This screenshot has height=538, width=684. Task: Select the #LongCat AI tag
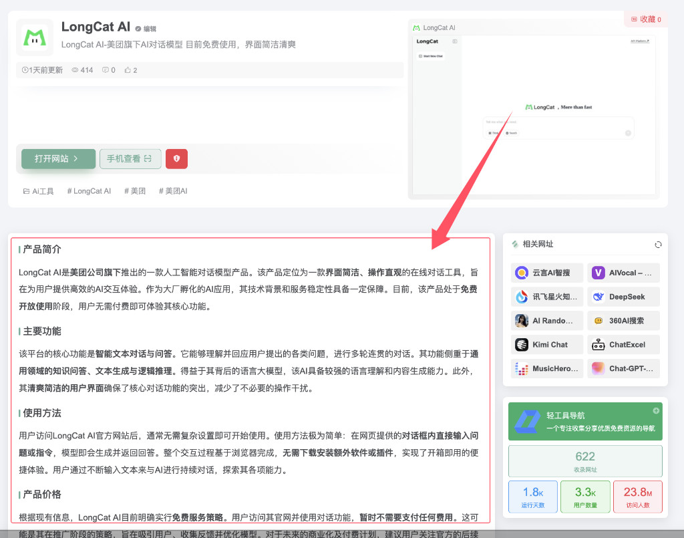(89, 190)
